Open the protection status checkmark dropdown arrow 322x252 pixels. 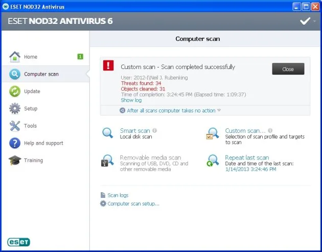pos(314,21)
